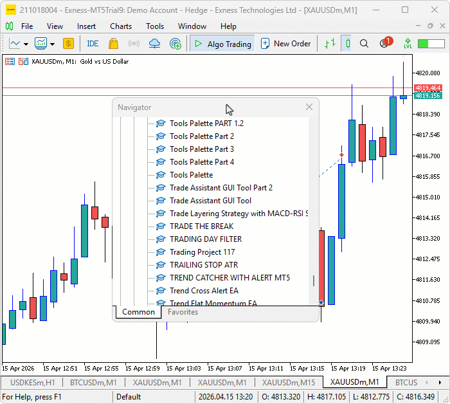The image size is (450, 404).
Task: Click the 15 Apr 13:19 label on the time axis
Action: click(x=348, y=369)
